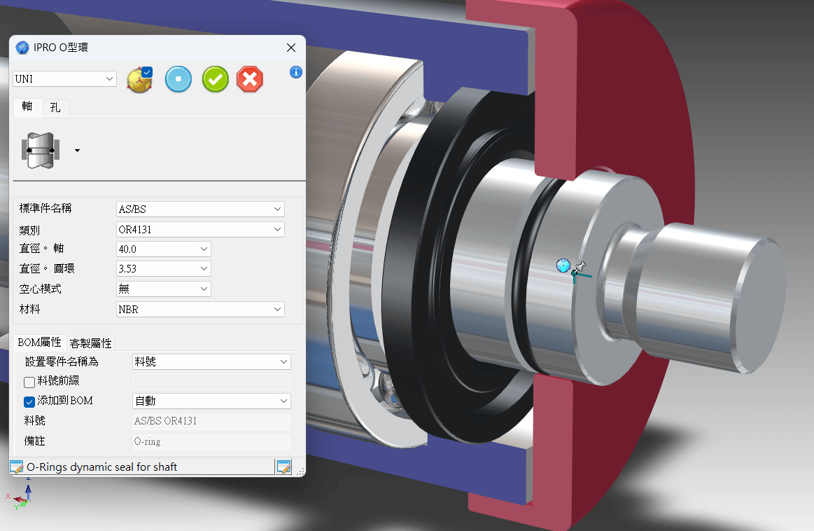
Task: Click the O-Rings dynamic seal description bar
Action: click(x=140, y=467)
